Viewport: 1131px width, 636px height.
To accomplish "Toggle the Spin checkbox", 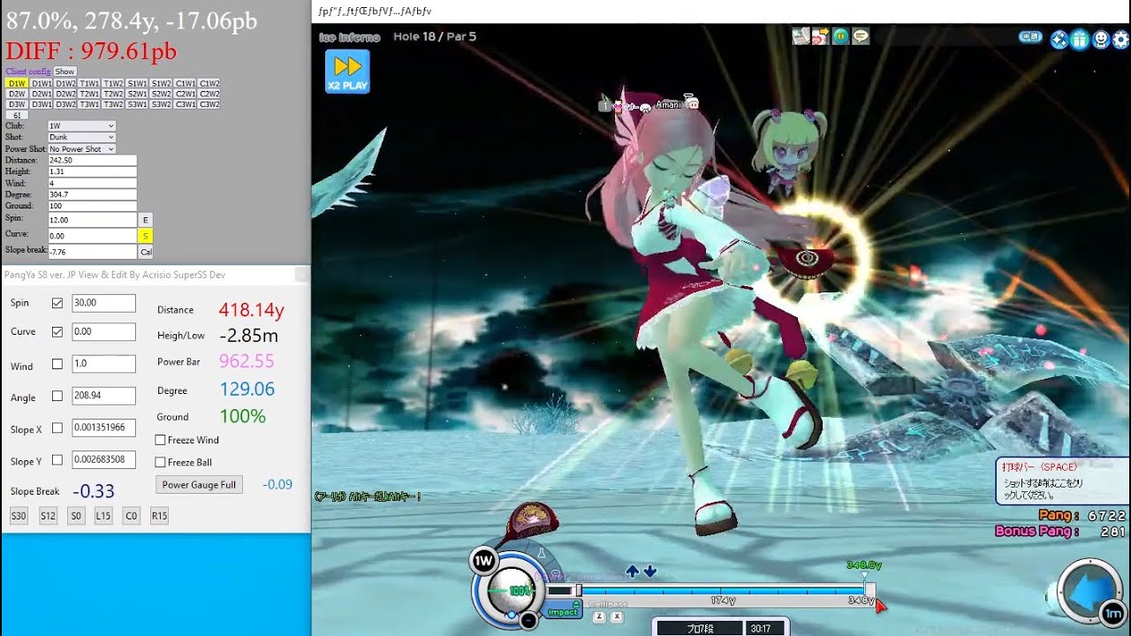I will pyautogui.click(x=57, y=303).
